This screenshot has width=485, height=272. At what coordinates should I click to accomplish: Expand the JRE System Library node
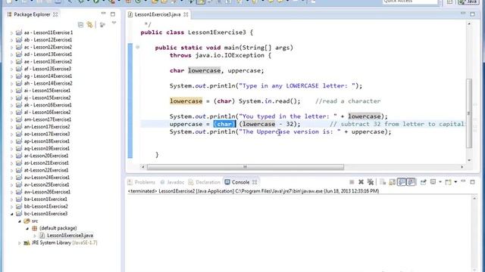[x=20, y=243]
